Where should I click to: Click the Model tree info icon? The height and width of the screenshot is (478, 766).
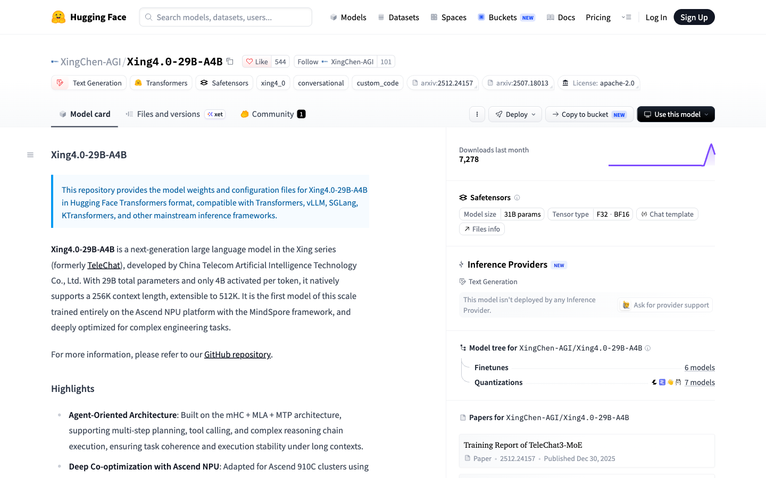point(647,348)
